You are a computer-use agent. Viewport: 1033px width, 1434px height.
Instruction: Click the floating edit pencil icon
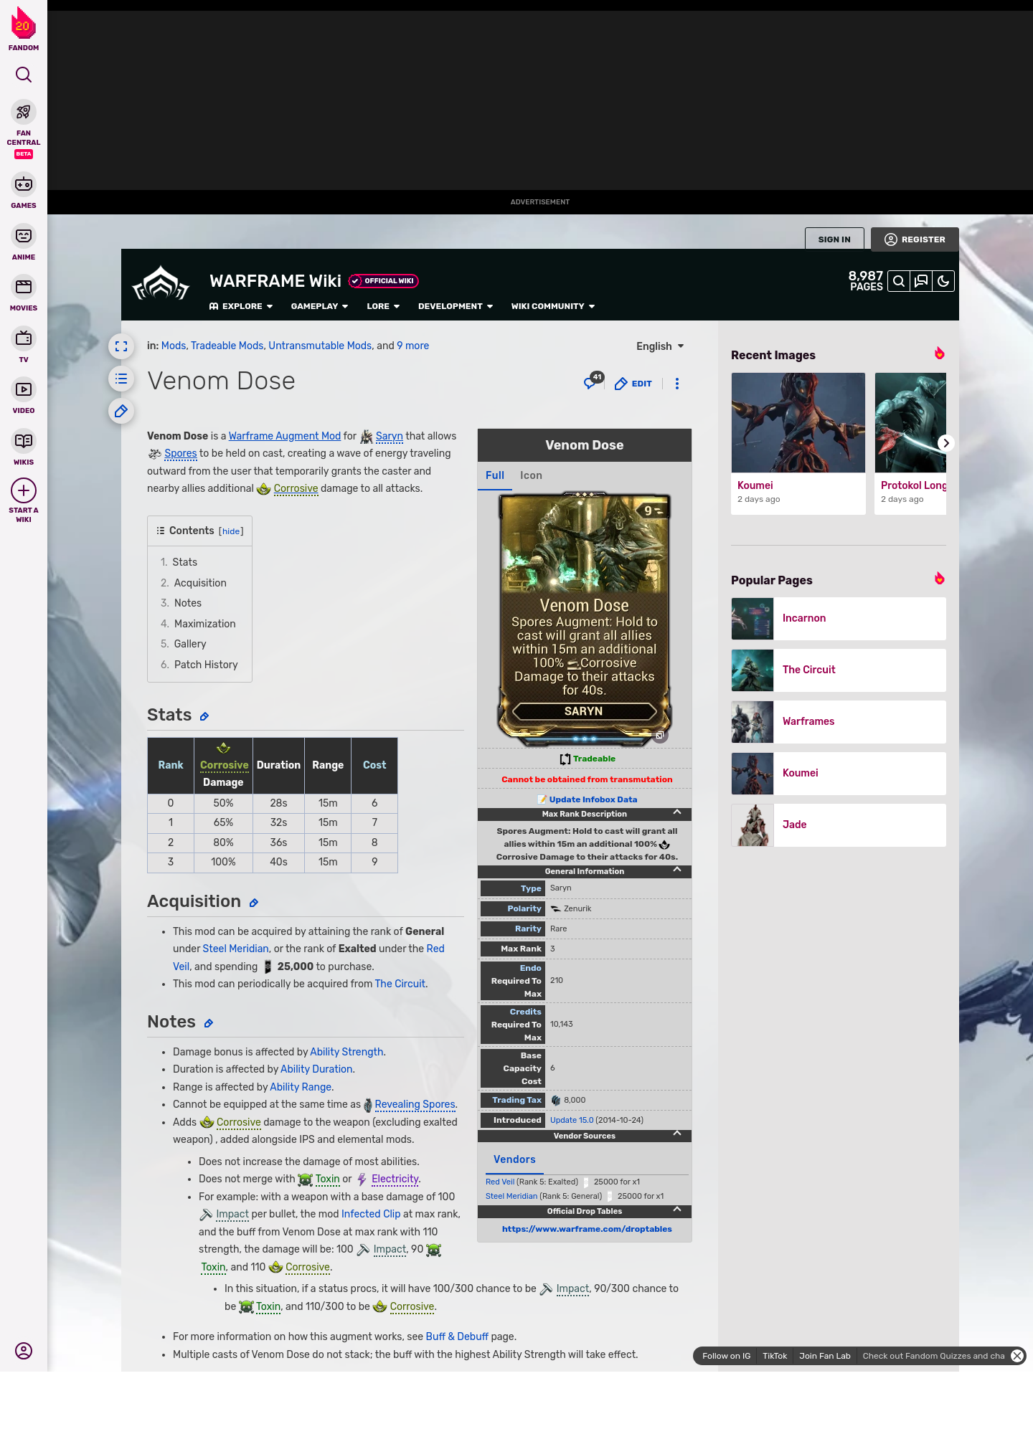[121, 411]
